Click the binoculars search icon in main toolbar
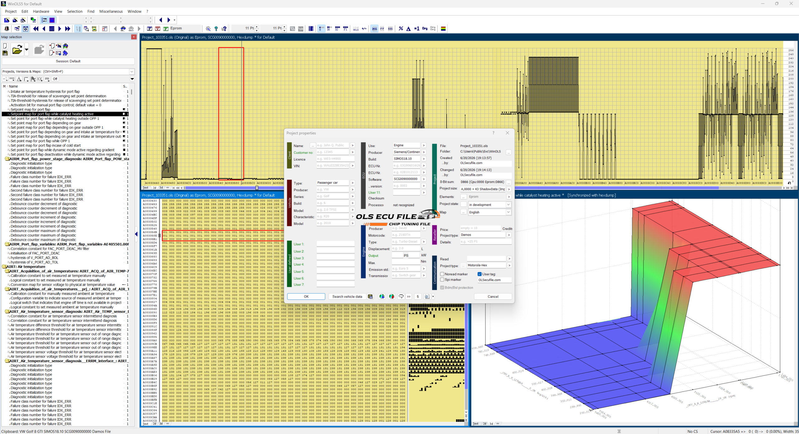The width and height of the screenshot is (799, 434). pos(123,29)
